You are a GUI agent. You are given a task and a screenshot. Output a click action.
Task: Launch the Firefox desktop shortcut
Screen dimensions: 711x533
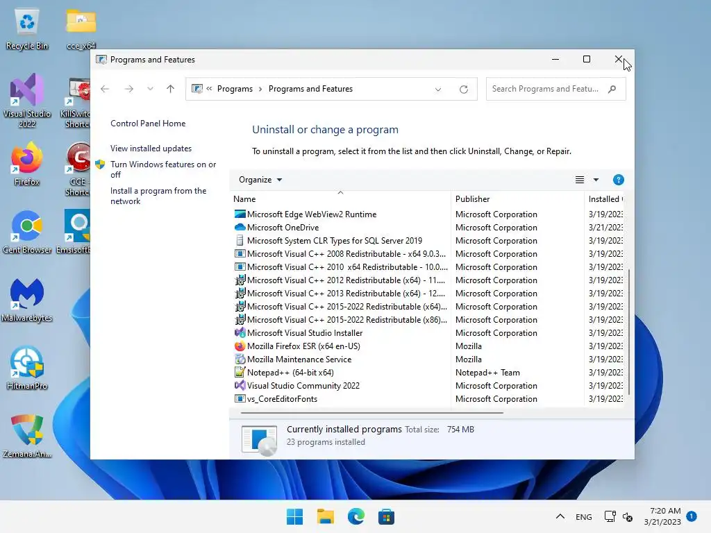tap(27, 164)
